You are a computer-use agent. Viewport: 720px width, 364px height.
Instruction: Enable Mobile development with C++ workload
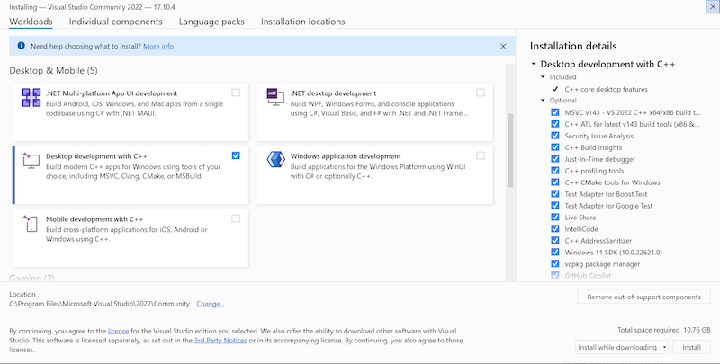(x=236, y=218)
